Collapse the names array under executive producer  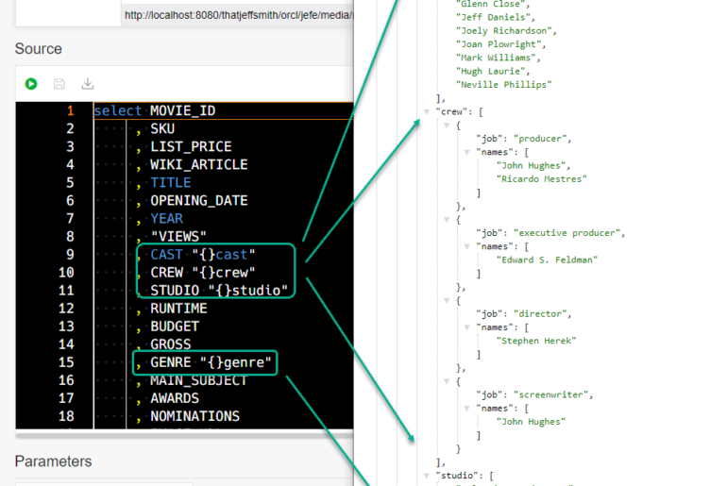pos(466,246)
